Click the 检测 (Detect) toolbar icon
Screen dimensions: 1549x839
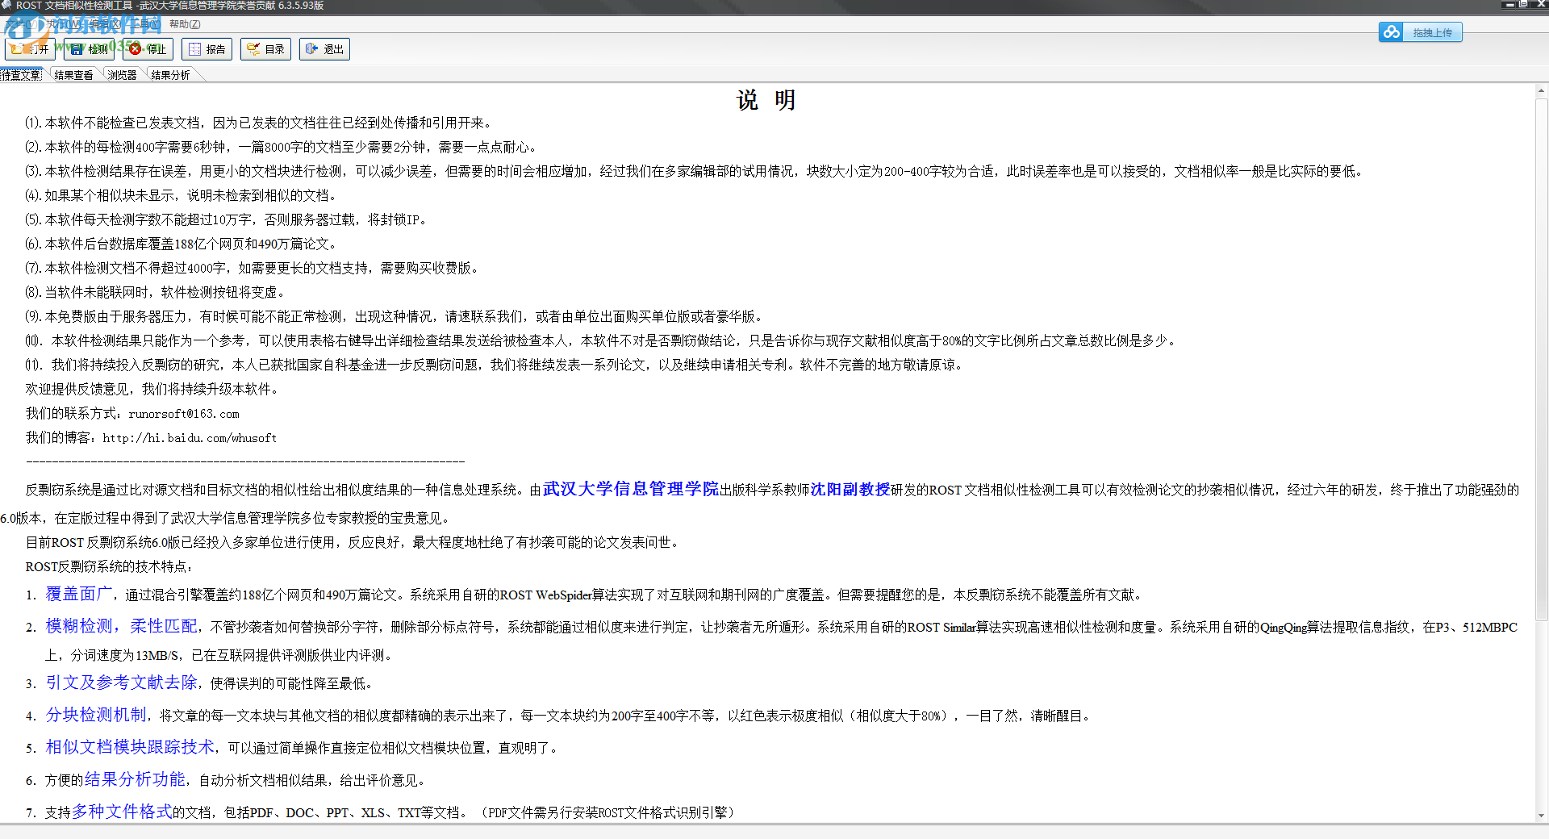pyautogui.click(x=89, y=48)
